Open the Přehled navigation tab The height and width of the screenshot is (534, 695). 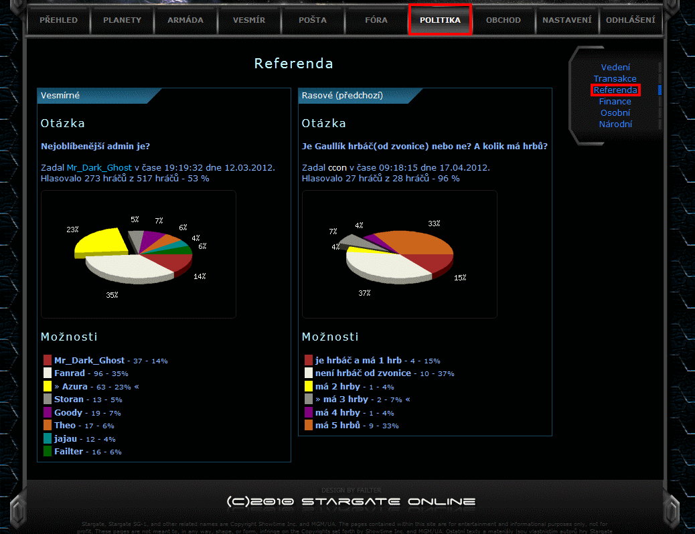click(58, 20)
